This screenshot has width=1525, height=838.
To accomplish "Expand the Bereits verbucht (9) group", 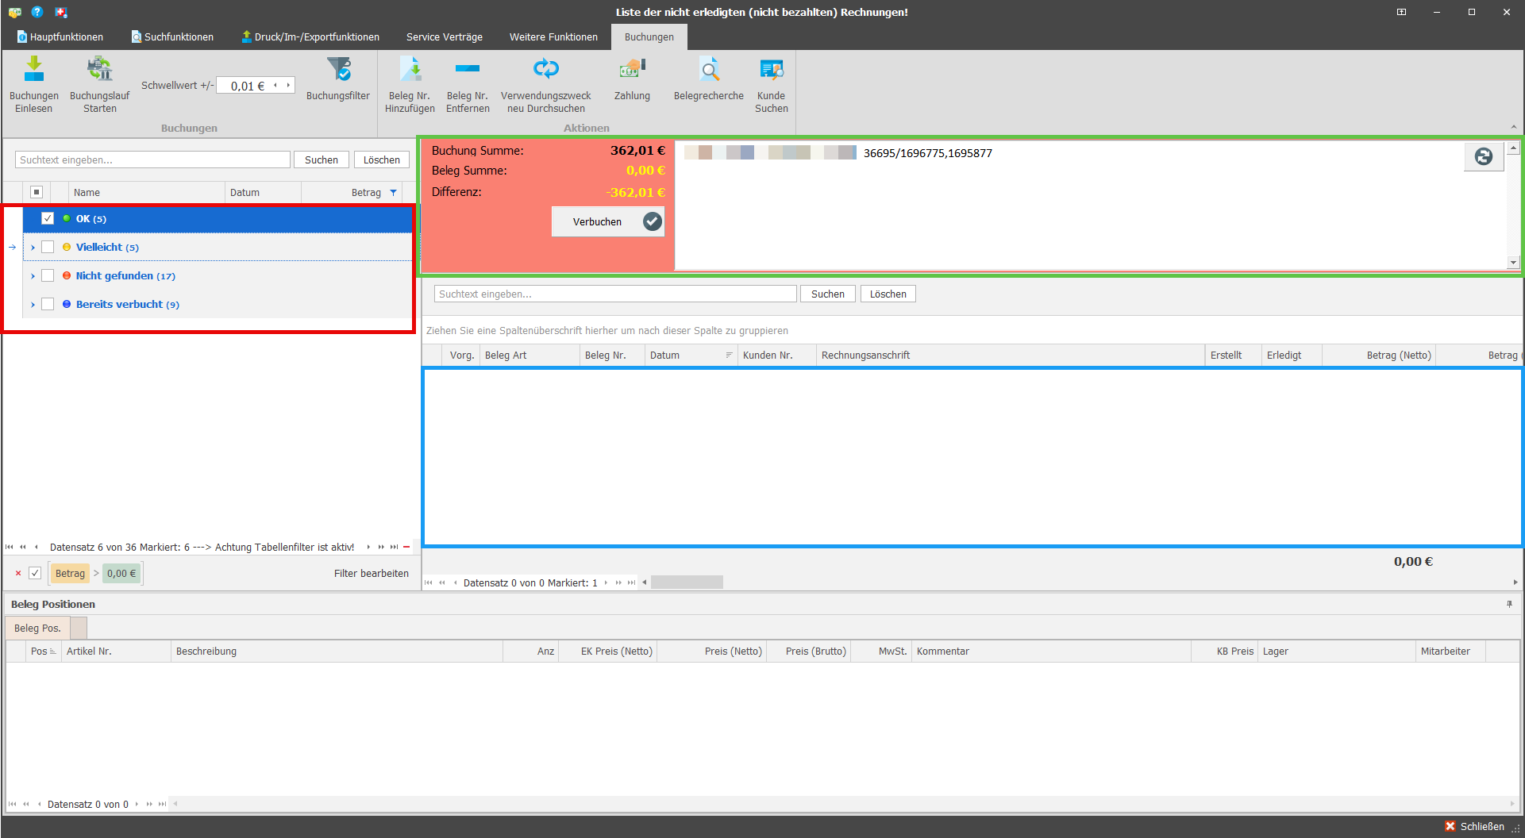I will 33,305.
